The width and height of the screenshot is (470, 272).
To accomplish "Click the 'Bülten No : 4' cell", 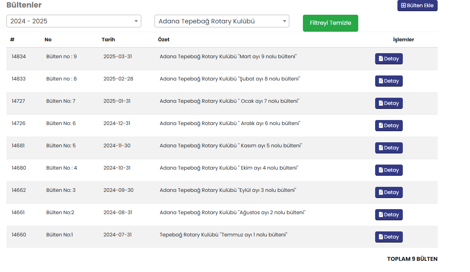I will tap(62, 168).
